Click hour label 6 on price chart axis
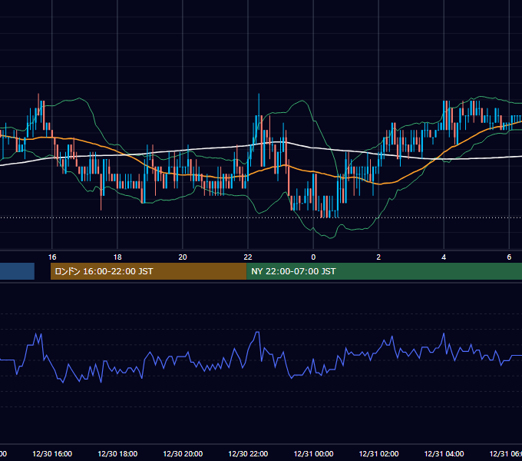This screenshot has height=461, width=522. pos(509,257)
